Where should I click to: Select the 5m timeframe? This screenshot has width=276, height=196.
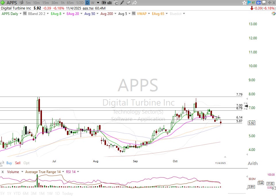click(x=28, y=3)
